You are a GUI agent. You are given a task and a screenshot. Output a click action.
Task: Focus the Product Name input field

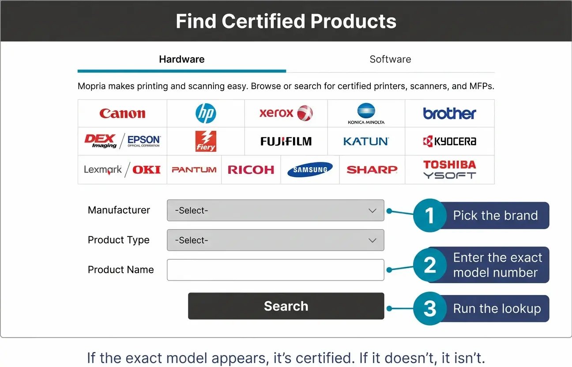coord(275,270)
